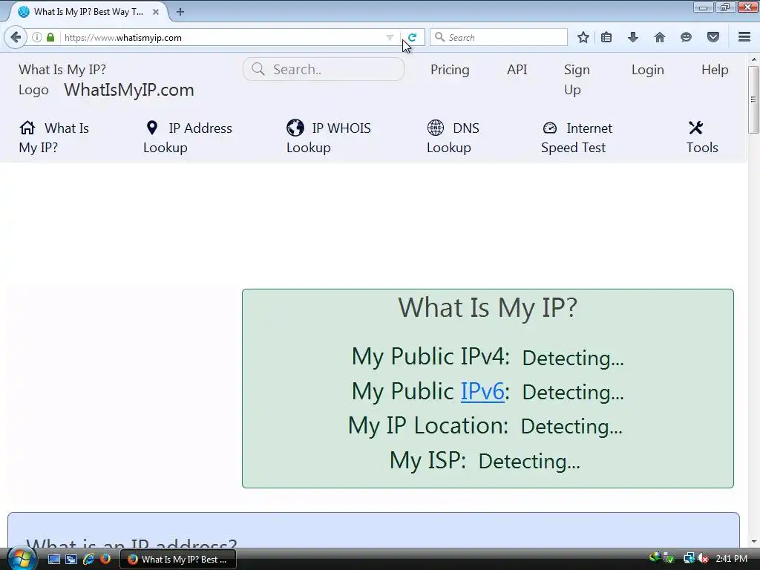
Task: Click the scrollbar up arrow
Action: [753, 59]
